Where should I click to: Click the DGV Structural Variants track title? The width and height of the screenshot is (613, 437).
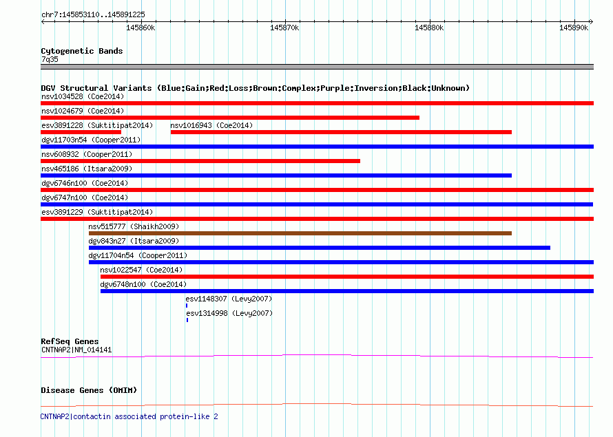click(x=255, y=88)
